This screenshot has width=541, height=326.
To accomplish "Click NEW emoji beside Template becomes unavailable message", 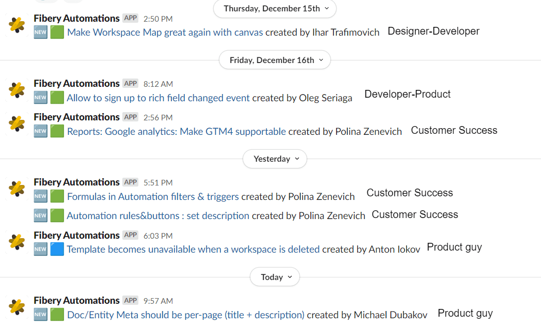I will (x=41, y=250).
